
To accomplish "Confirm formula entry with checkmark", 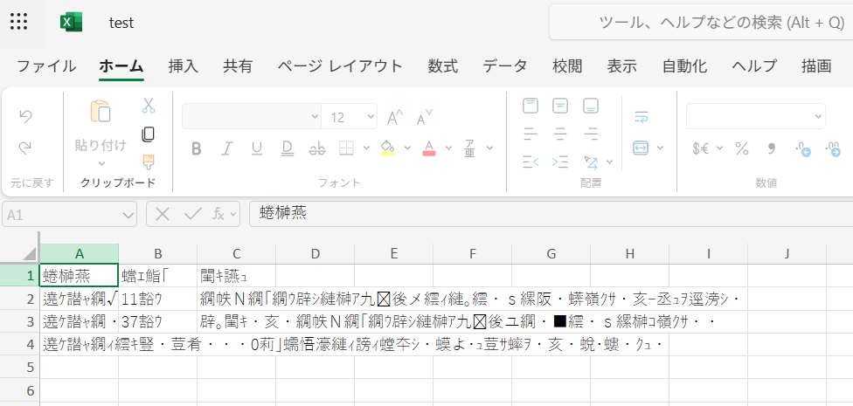I will click(192, 214).
